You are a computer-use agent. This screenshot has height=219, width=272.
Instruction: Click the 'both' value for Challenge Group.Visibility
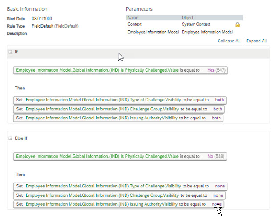pyautogui.click(x=218, y=109)
